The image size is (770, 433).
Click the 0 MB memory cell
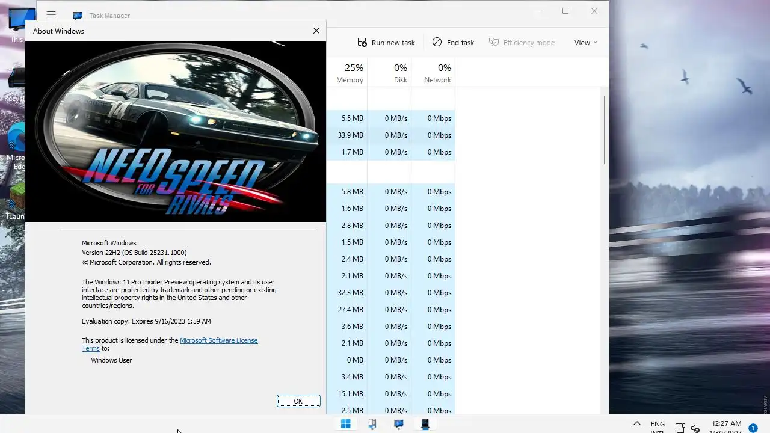coord(347,360)
